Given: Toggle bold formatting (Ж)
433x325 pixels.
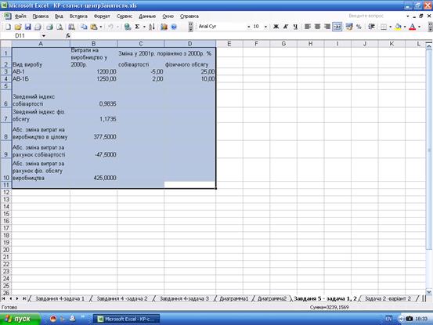Looking at the screenshot, I should [276, 27].
